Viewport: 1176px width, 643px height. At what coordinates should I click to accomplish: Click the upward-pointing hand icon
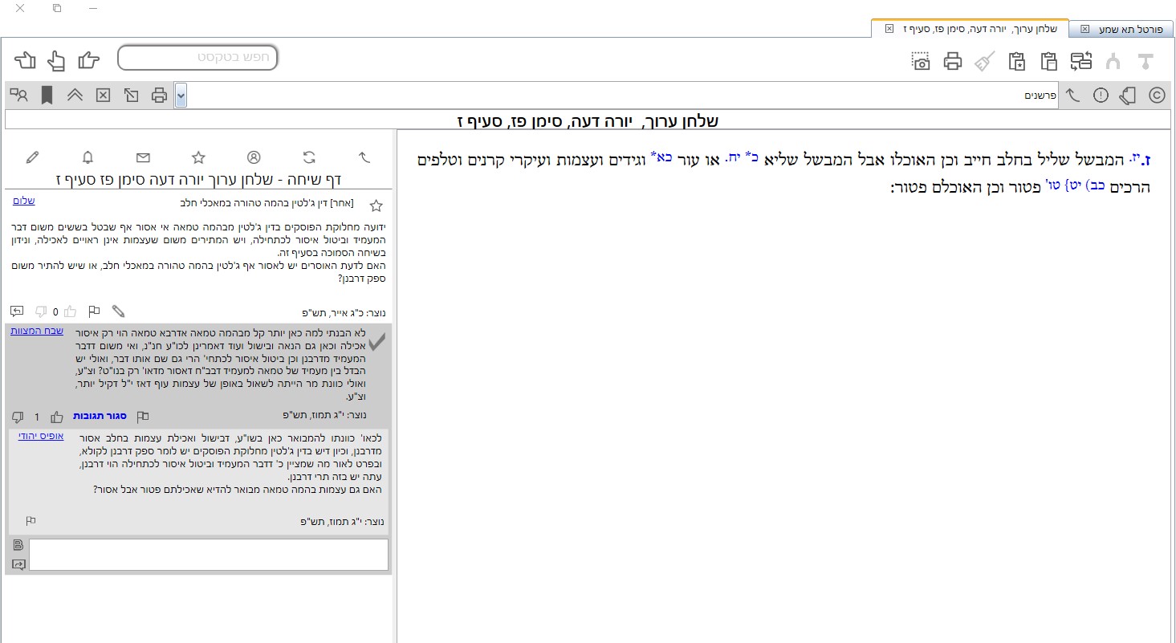pos(56,59)
